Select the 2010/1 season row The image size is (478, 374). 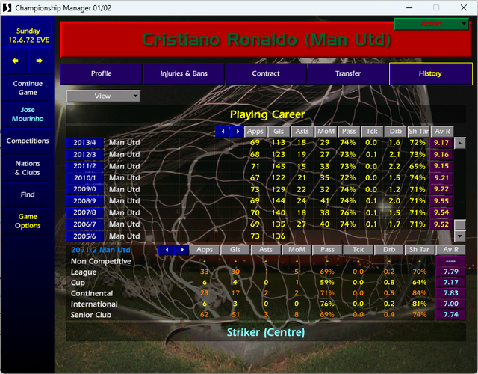[84, 178]
